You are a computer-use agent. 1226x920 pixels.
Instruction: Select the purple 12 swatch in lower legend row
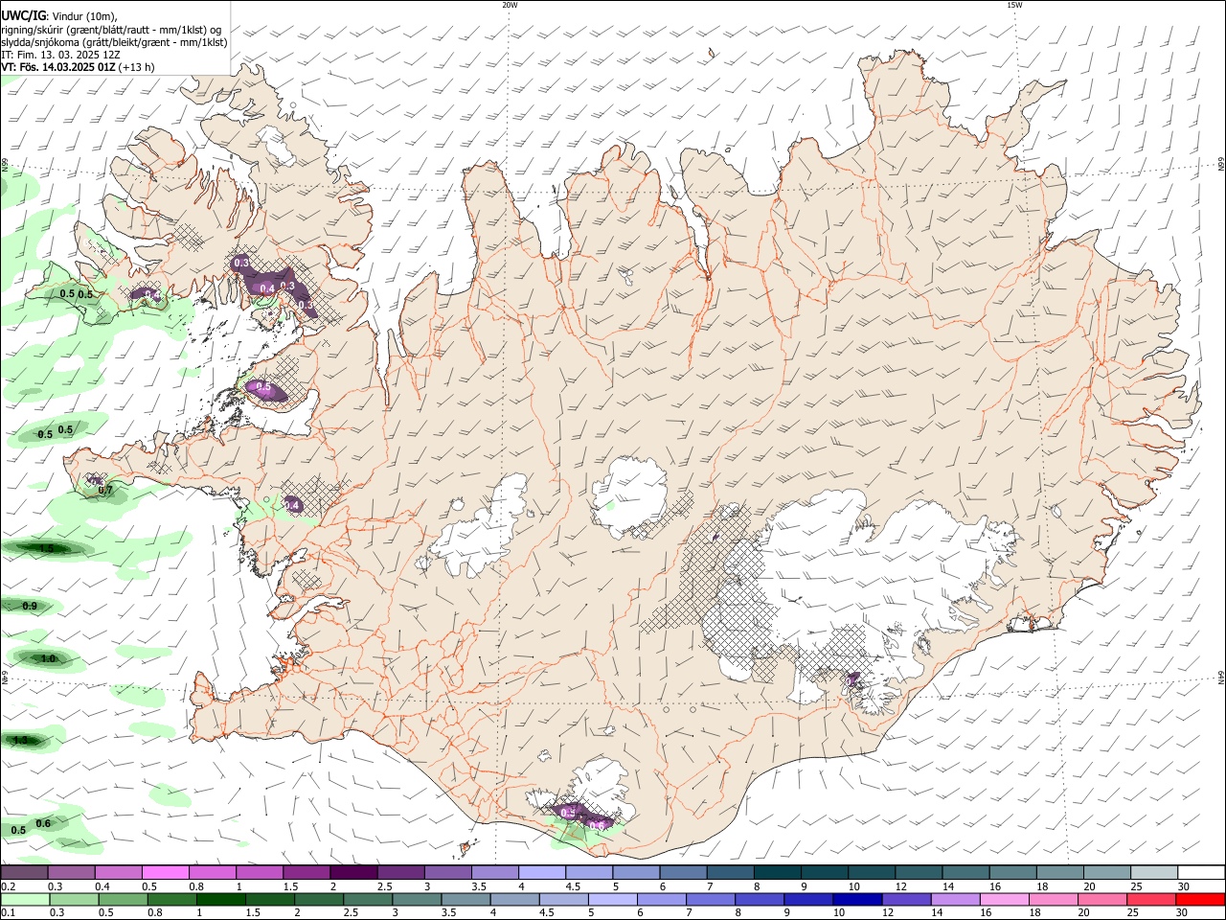(x=907, y=899)
